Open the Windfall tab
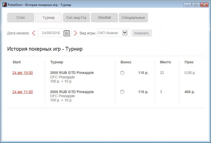Image resolution: width=211 pixels, height=143 pixels. pos(104,17)
